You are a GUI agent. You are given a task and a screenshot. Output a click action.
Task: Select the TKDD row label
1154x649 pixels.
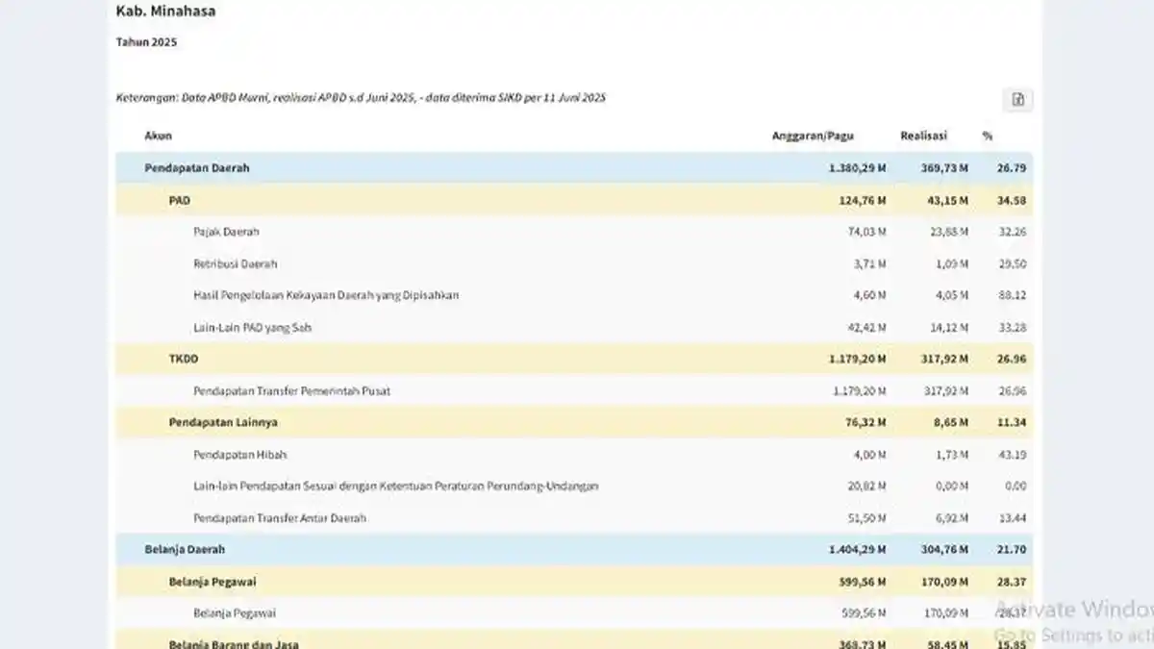(x=184, y=359)
